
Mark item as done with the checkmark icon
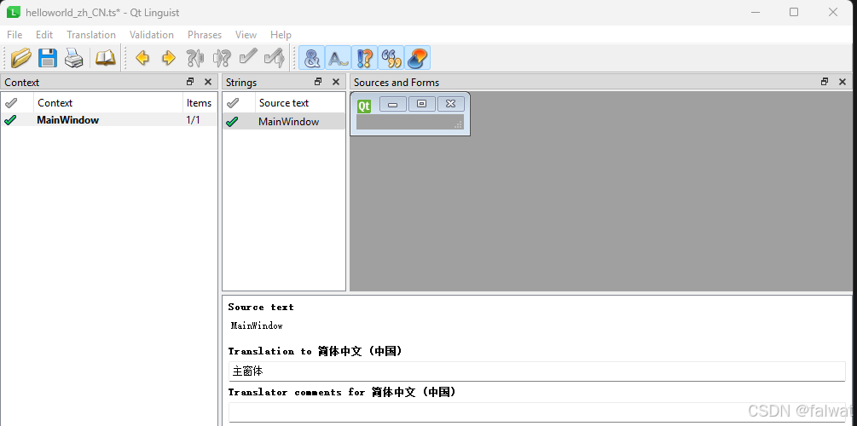click(x=247, y=57)
